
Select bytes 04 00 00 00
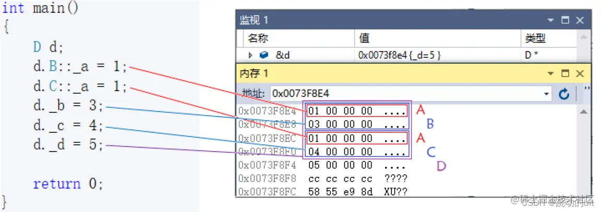point(340,152)
